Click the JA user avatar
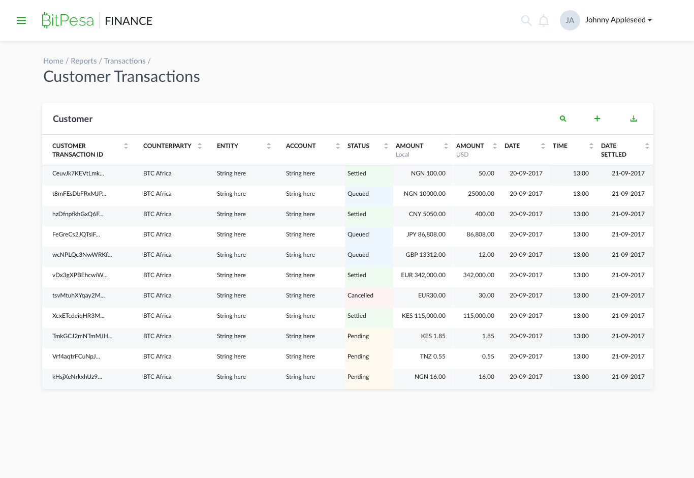 (570, 20)
